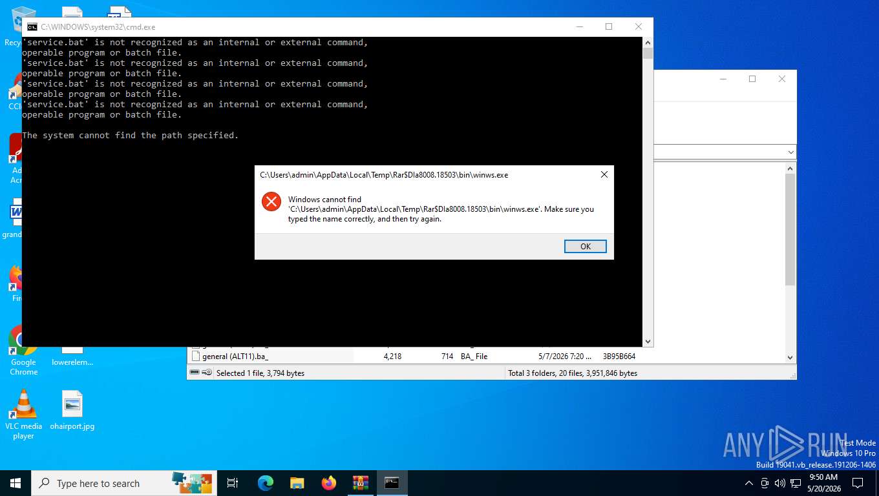
Task: Expand WinRAR address path dropdown
Action: tap(790, 152)
